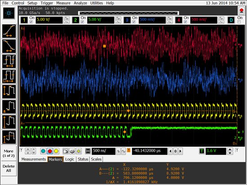Toggle channel 3 On checkbox

[x=134, y=22]
